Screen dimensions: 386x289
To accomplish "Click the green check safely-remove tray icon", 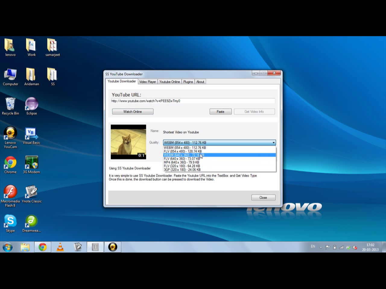I will 348,247.
